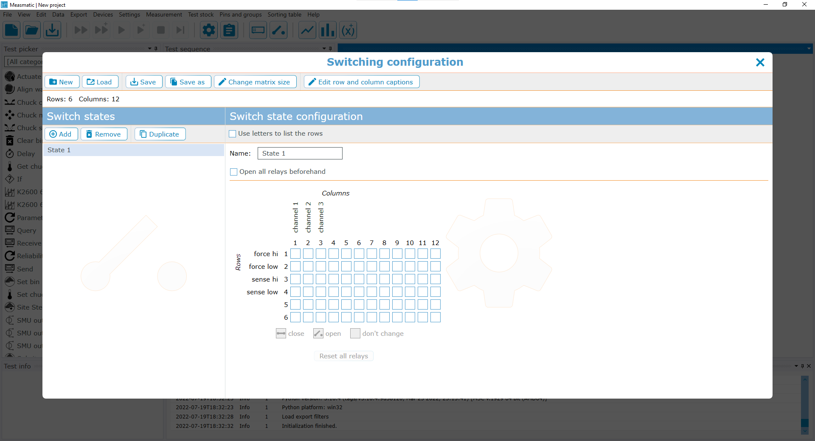Toggle relay row 6, column 12
The image size is (815, 441).
[x=436, y=318]
